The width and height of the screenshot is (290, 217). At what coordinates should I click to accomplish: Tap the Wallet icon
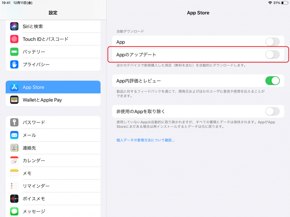pos(14,100)
